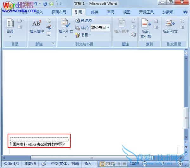Open the Table of Contents (目录) button
This screenshot has width=190, height=168.
pos(10,28)
